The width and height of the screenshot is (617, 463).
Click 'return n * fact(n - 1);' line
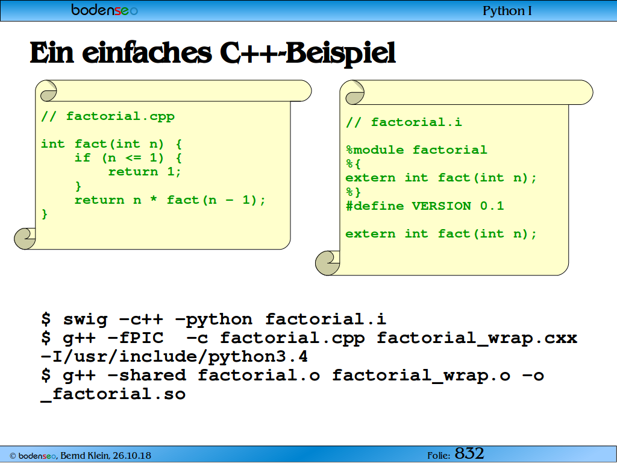tap(170, 200)
